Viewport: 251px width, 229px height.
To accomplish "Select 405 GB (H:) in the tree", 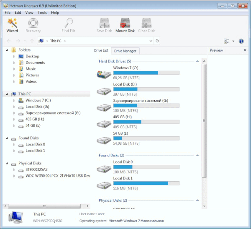I will (35, 119).
